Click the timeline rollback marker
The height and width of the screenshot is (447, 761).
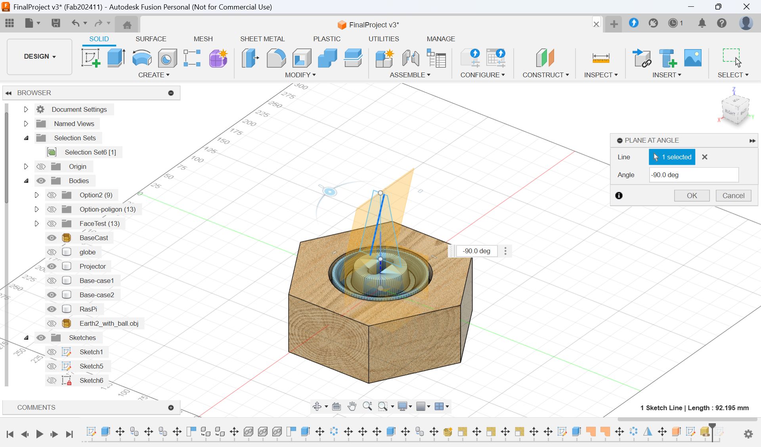pos(712,432)
